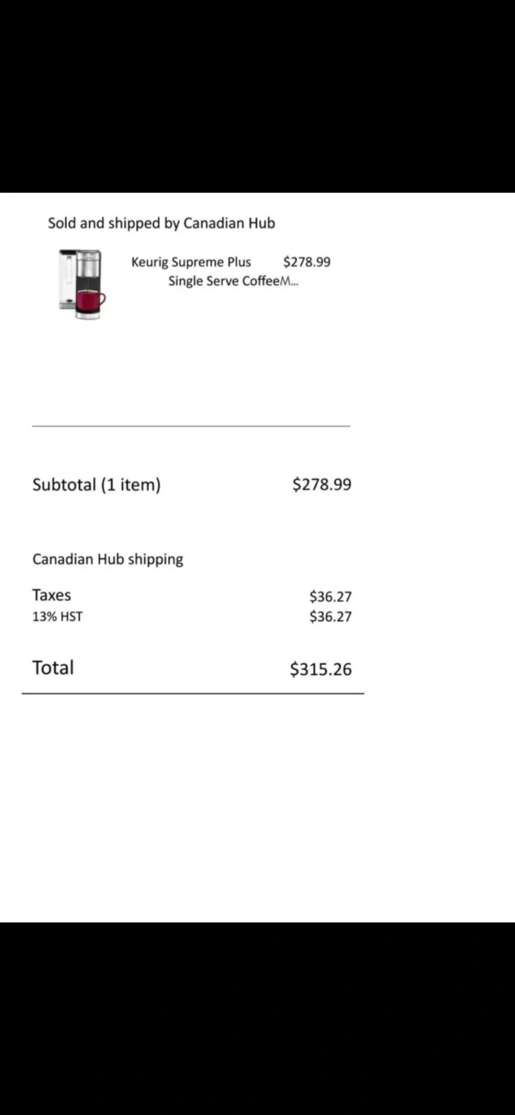The image size is (515, 1115).
Task: Tap the red mug in the product image
Action: pyautogui.click(x=90, y=300)
